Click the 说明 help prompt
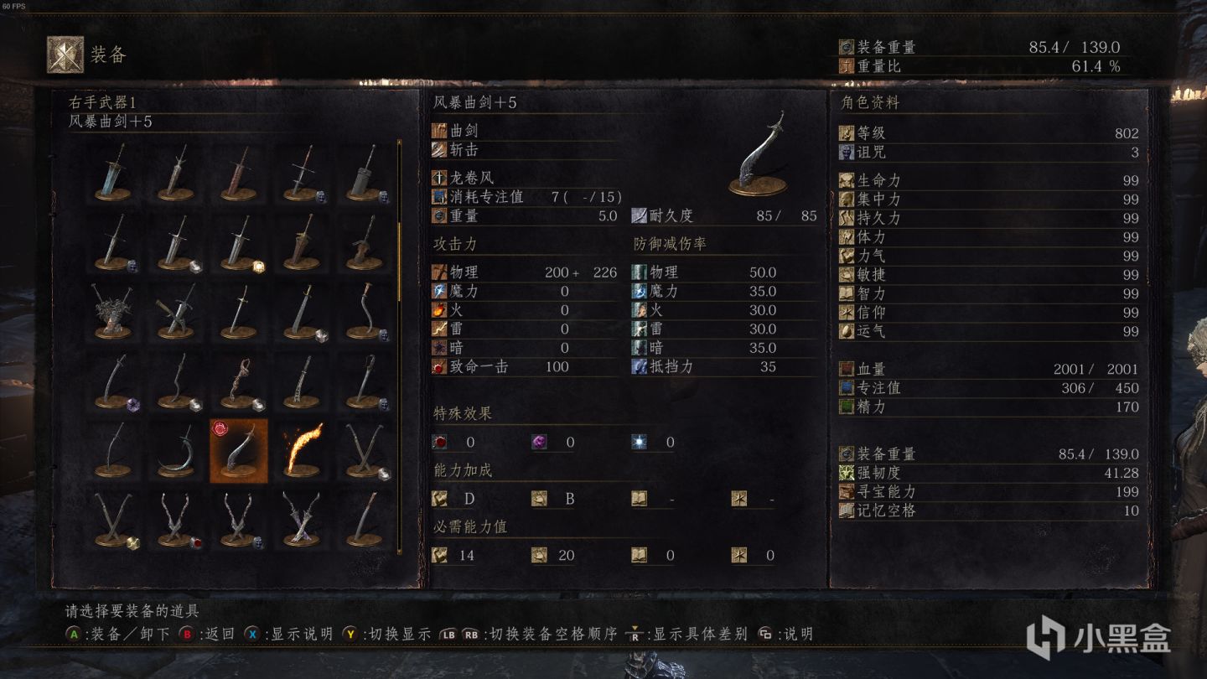1207x679 pixels. 785,634
